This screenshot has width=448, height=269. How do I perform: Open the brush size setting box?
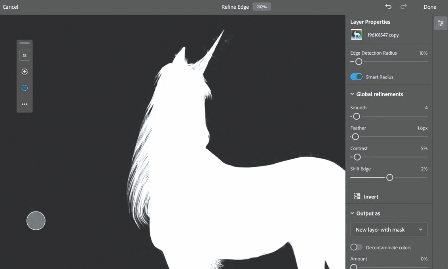(25, 55)
